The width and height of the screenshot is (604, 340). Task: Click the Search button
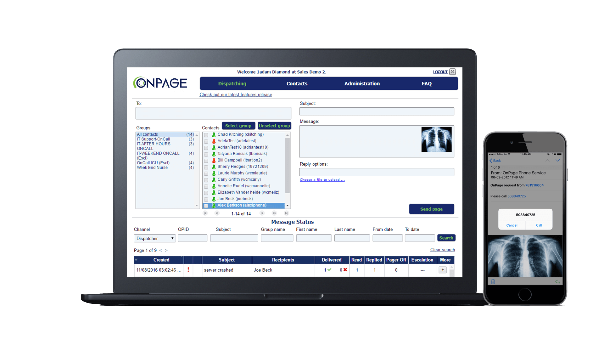point(446,238)
